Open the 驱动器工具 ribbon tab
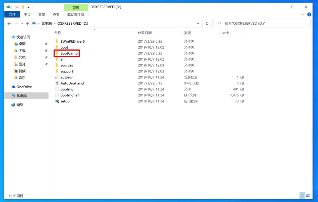The image size is (318, 202). 76,15
